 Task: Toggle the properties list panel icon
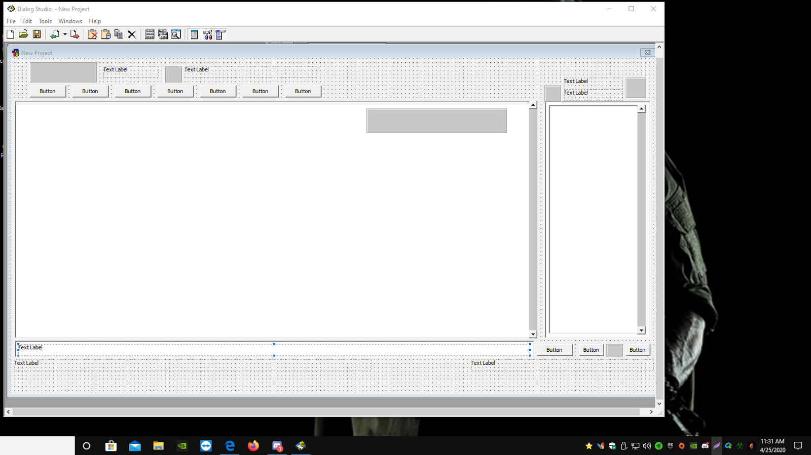tap(194, 34)
